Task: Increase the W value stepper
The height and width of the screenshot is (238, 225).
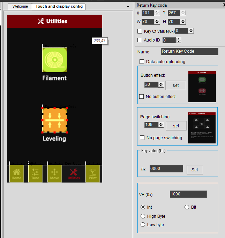Action: point(157,20)
